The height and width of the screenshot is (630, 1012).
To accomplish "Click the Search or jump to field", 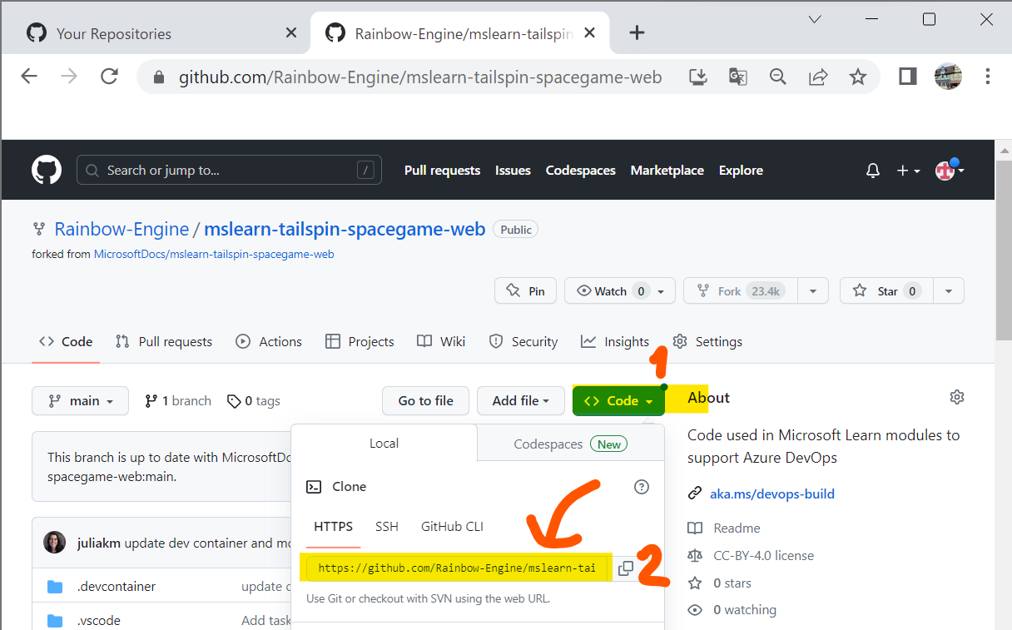I will click(x=229, y=170).
